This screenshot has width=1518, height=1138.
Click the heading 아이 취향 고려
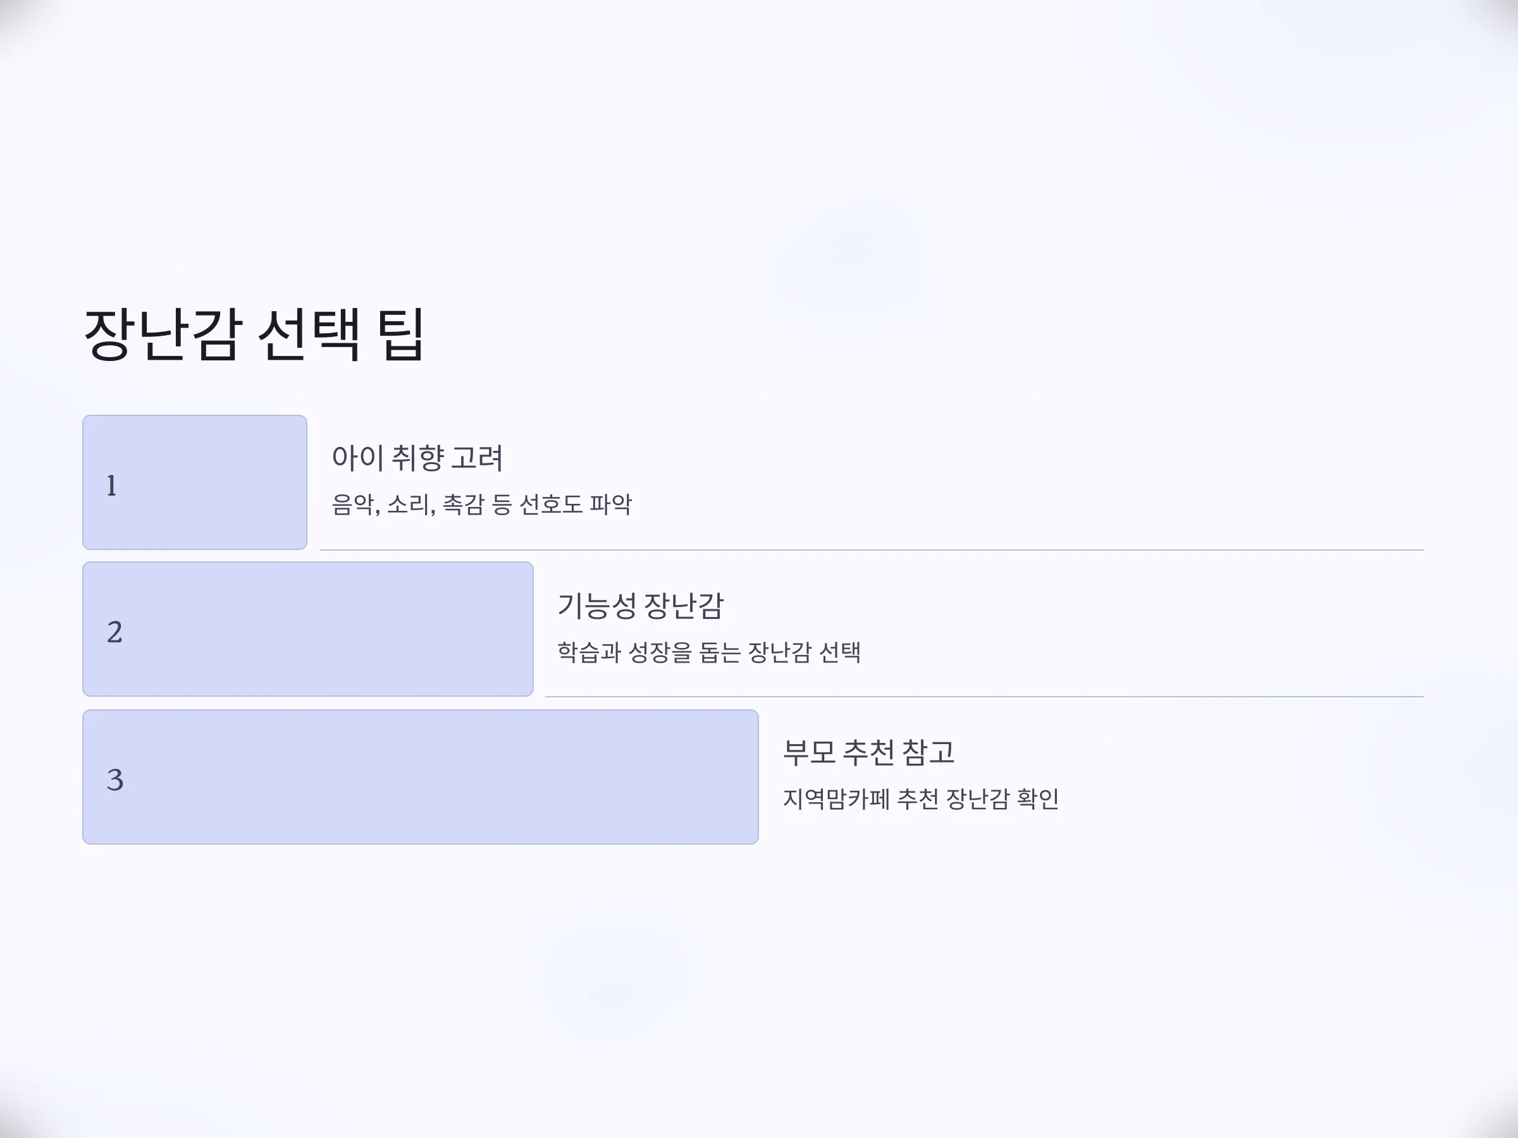(417, 458)
